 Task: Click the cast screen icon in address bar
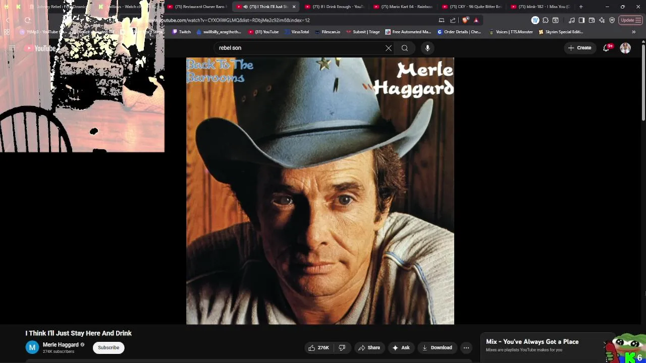442,20
